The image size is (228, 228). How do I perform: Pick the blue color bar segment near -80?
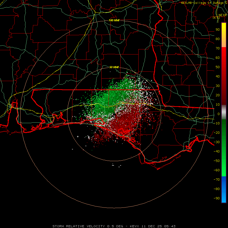pos(224,189)
